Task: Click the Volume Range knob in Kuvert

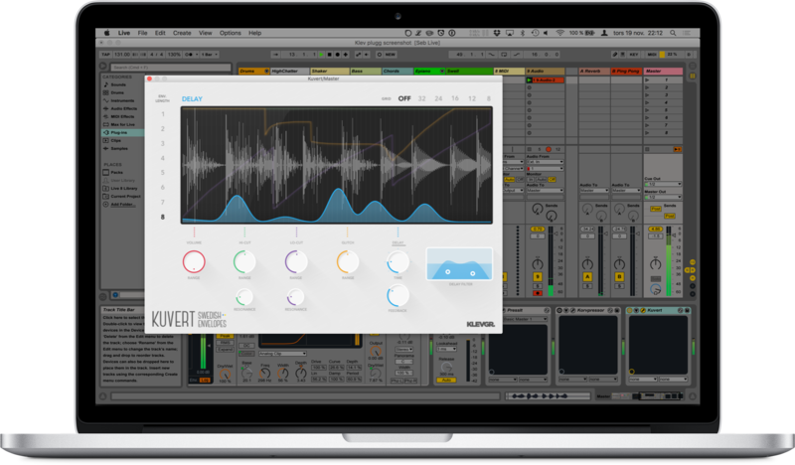Action: [194, 261]
